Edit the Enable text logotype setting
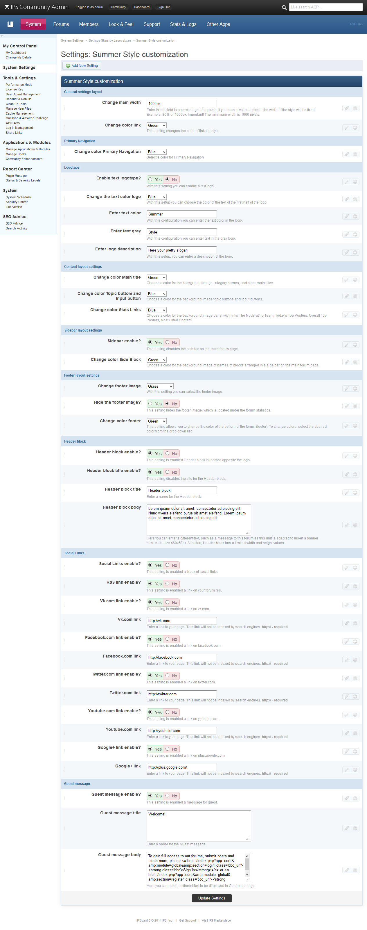 pyautogui.click(x=346, y=182)
